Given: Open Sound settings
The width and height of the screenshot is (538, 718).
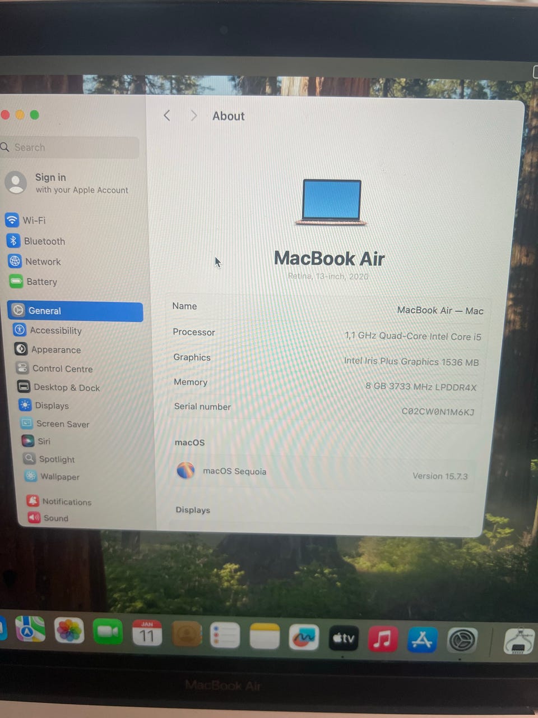Looking at the screenshot, I should click(x=48, y=517).
